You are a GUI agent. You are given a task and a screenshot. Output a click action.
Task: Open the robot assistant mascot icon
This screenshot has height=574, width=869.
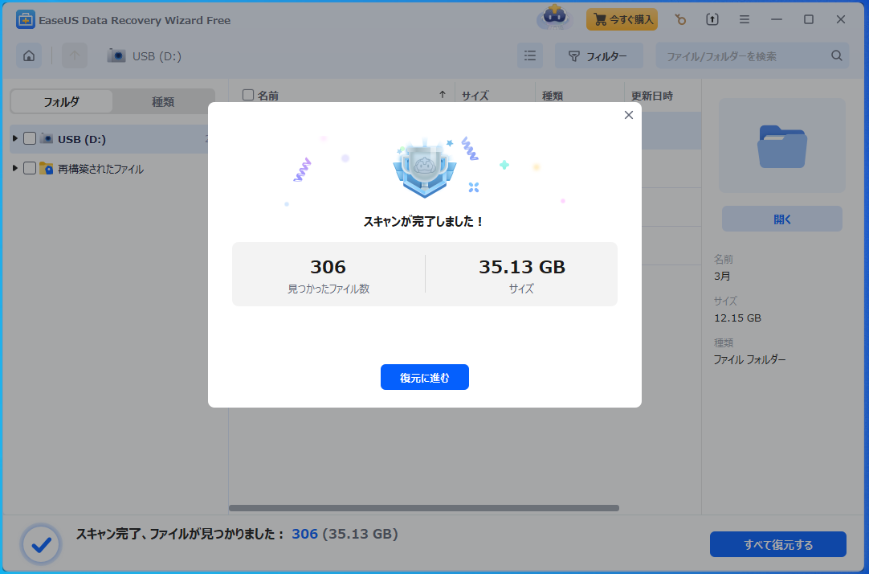(x=554, y=18)
